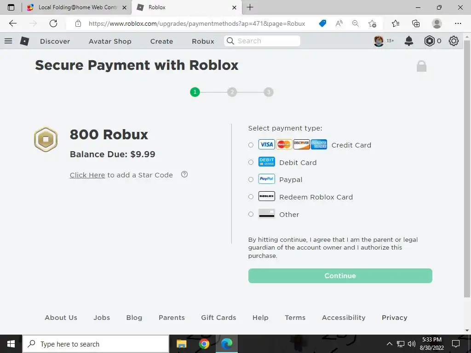Click the zoom out magnifier icon
471x353 pixels.
click(x=356, y=23)
